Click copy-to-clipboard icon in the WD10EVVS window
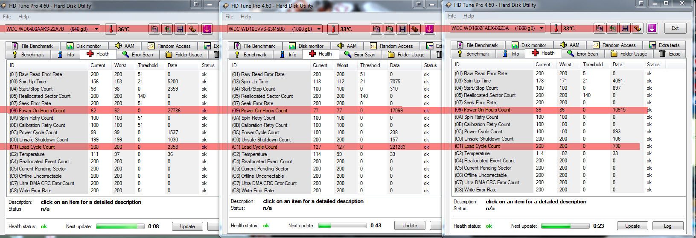This screenshot has width=696, height=238. pos(377,29)
